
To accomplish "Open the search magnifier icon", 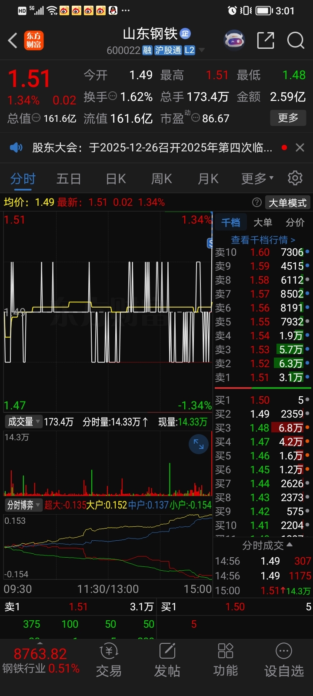I will click(x=296, y=40).
